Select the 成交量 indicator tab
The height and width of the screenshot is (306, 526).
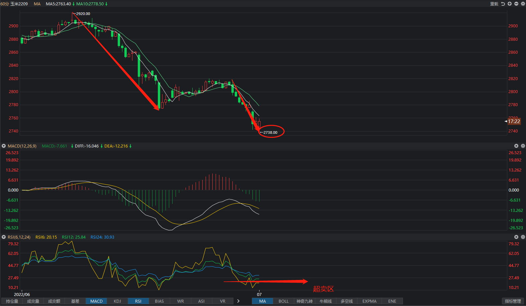pyautogui.click(x=33, y=301)
